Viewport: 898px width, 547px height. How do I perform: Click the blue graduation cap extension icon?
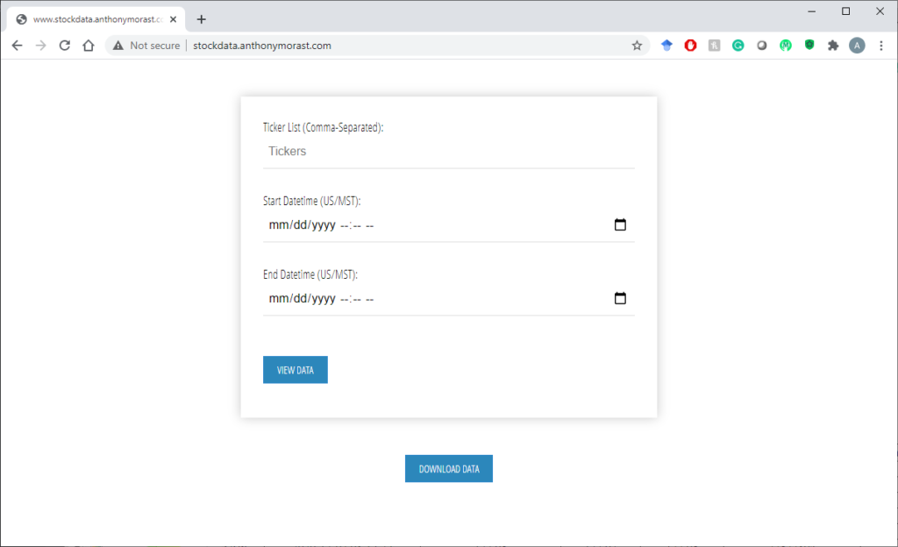[666, 46]
